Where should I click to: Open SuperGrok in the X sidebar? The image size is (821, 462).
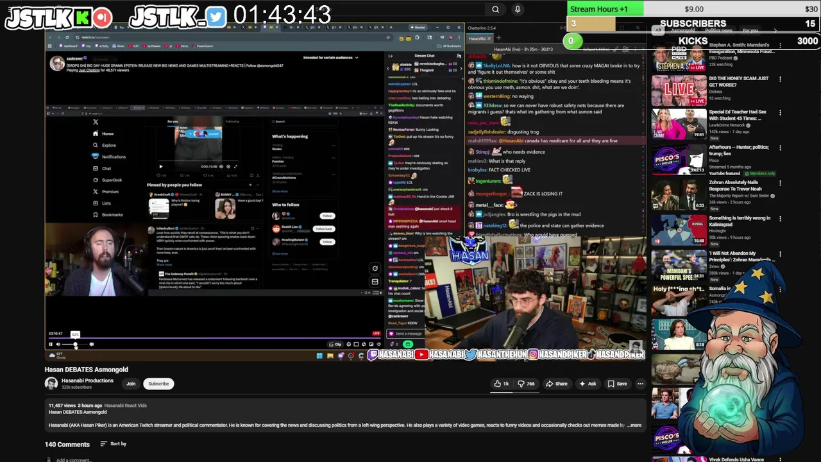pyautogui.click(x=107, y=180)
